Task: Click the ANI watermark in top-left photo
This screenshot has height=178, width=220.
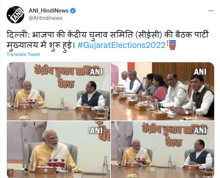Action: pos(96,71)
